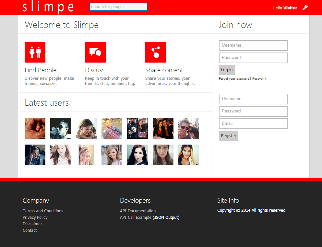Click the Copyright 2014 All rights reserved text

[252, 210]
